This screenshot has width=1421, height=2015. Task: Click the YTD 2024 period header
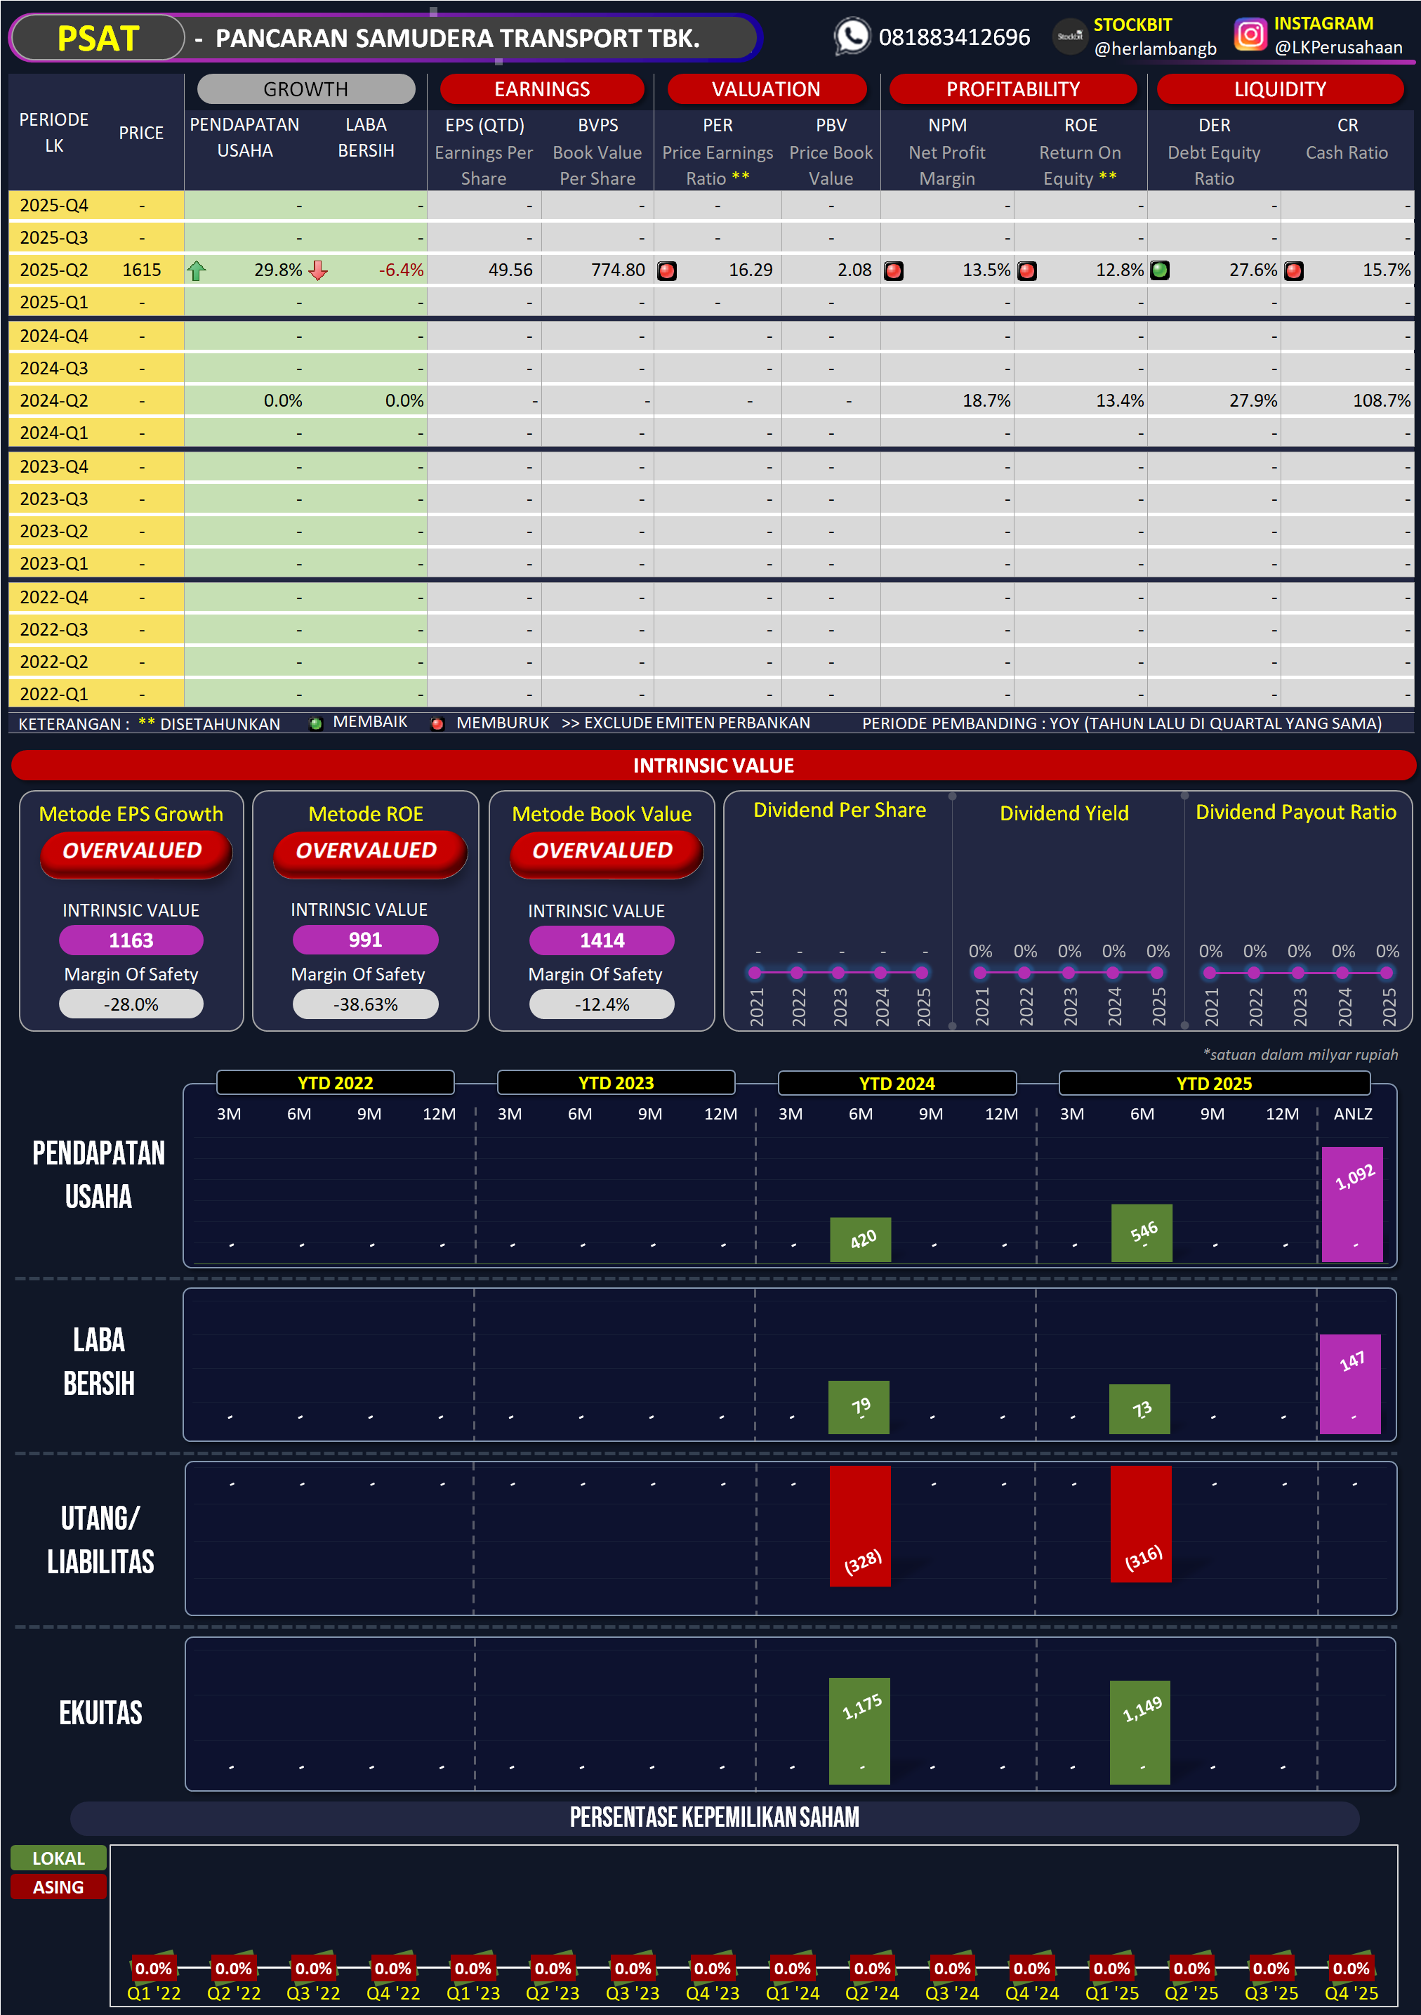pyautogui.click(x=897, y=1083)
